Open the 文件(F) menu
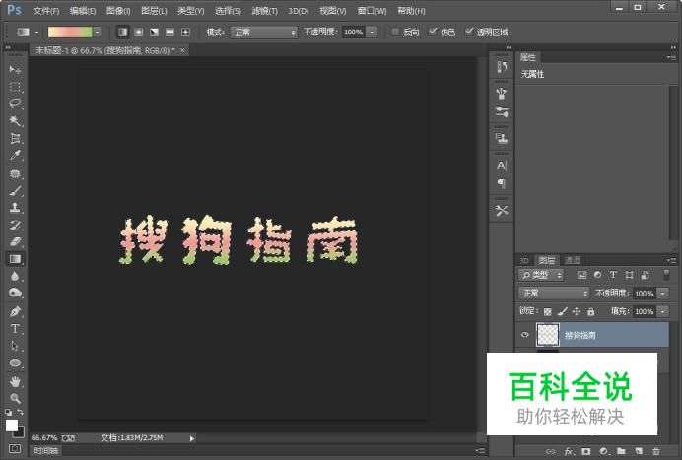 [46, 11]
